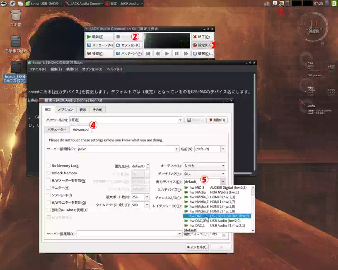Select the Advanced tab
The width and height of the screenshot is (338, 270).
point(81,130)
